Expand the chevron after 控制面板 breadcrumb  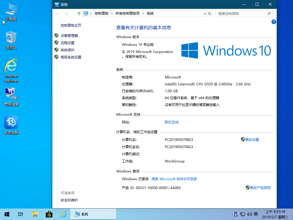tap(112, 13)
